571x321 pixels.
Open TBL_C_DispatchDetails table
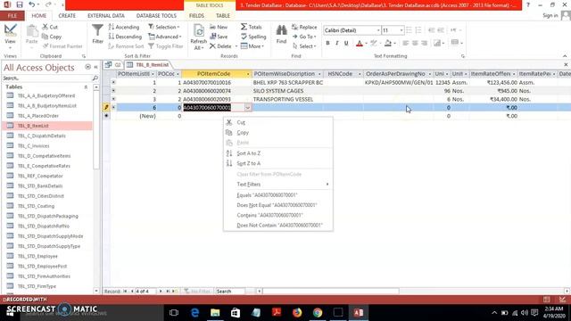(42, 136)
